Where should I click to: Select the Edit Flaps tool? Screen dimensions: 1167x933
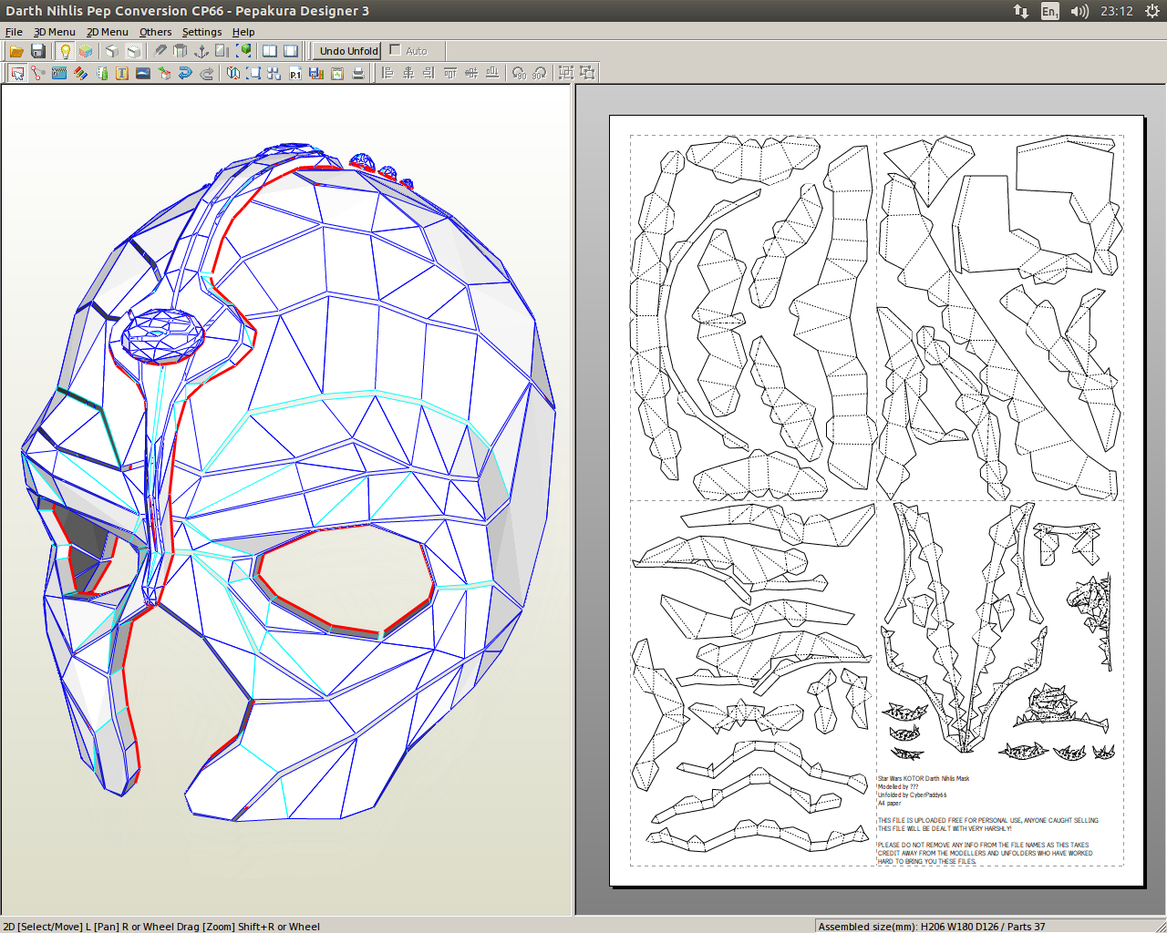59,73
